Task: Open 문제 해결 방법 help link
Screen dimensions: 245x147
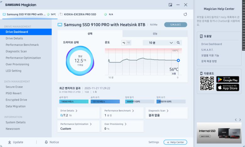Action: click(209, 61)
